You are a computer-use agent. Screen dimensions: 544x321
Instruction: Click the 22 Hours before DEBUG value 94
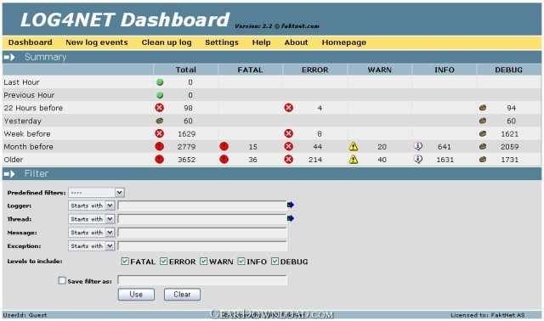tap(512, 108)
